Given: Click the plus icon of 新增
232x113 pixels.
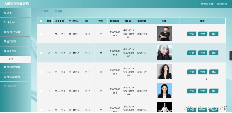Looking at the screenshot, I should pyautogui.click(x=42, y=11).
